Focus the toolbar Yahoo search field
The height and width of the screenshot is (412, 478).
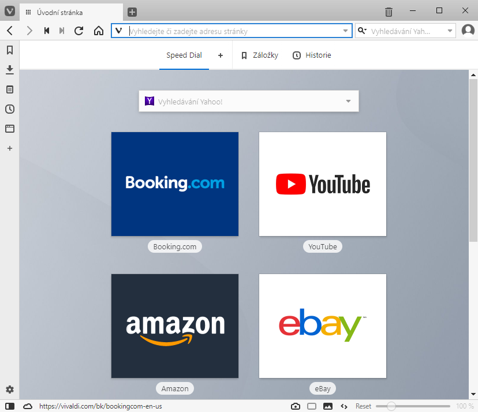pos(406,31)
